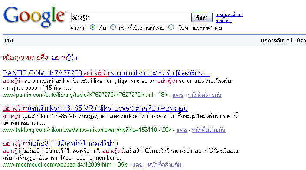Open similar pages link for meemodel.com result

(165, 165)
